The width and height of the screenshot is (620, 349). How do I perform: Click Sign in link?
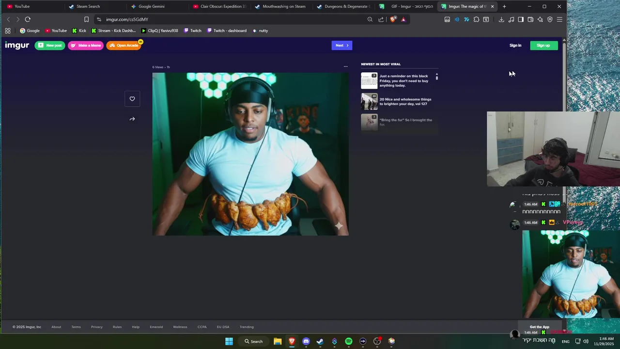(x=515, y=46)
